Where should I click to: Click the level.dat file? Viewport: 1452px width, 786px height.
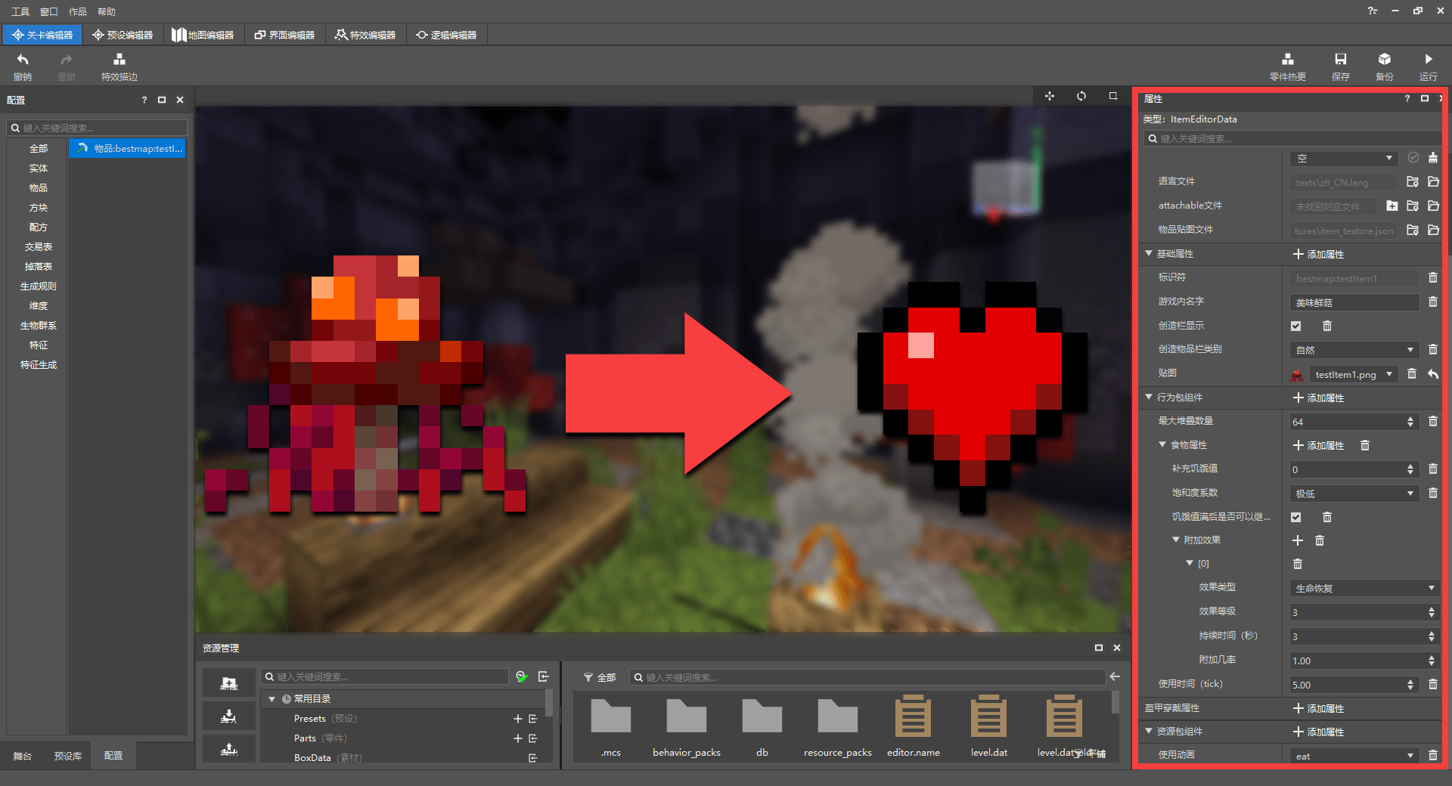point(988,727)
